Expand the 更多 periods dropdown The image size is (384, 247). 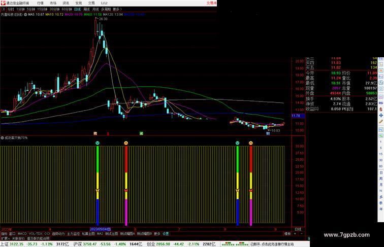tap(117, 9)
